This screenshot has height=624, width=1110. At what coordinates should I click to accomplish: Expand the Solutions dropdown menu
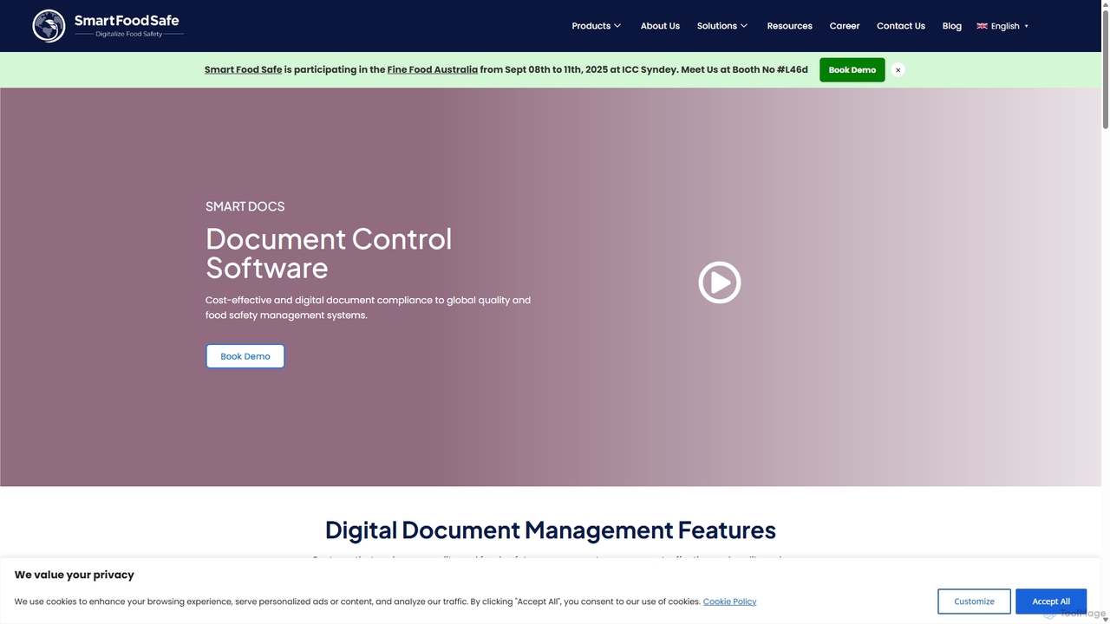[x=722, y=26]
